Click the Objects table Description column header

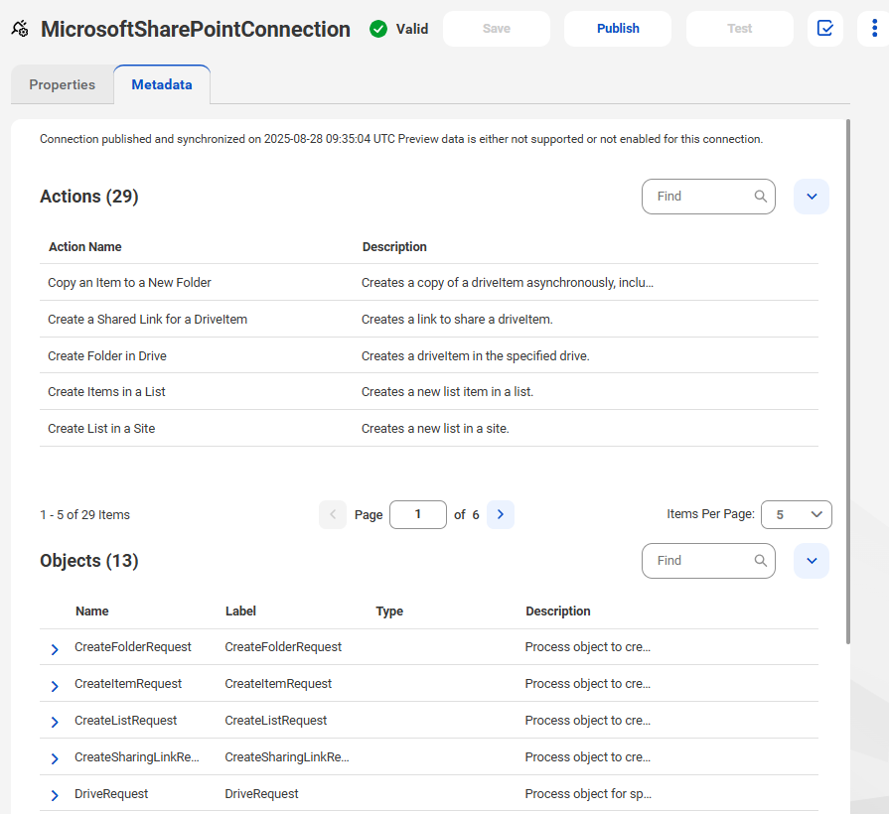click(558, 610)
